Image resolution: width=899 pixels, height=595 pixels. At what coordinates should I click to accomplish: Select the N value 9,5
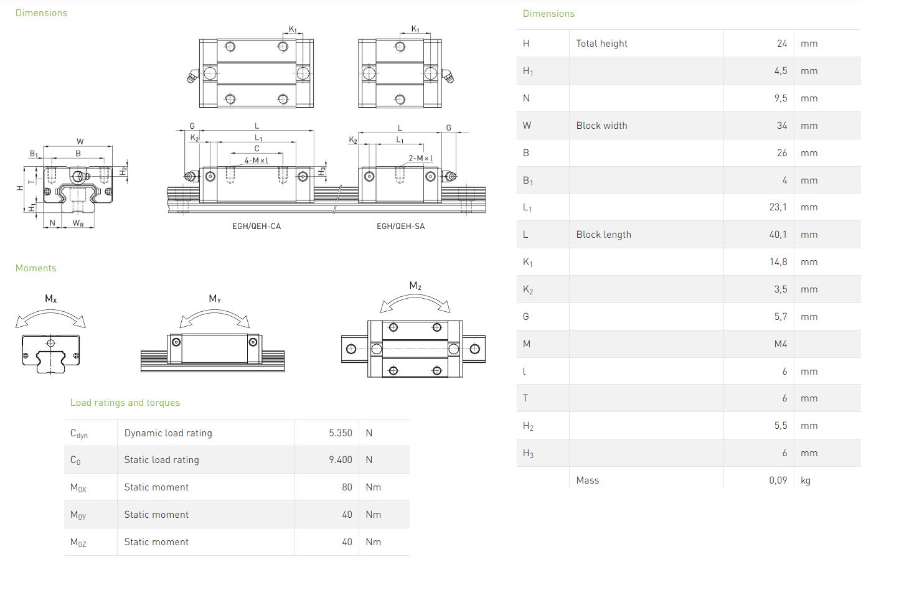pyautogui.click(x=781, y=98)
